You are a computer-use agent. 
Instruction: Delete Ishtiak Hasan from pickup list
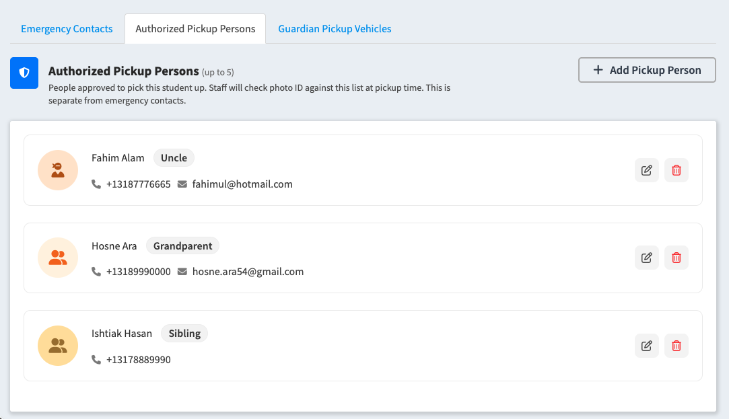pyautogui.click(x=676, y=346)
